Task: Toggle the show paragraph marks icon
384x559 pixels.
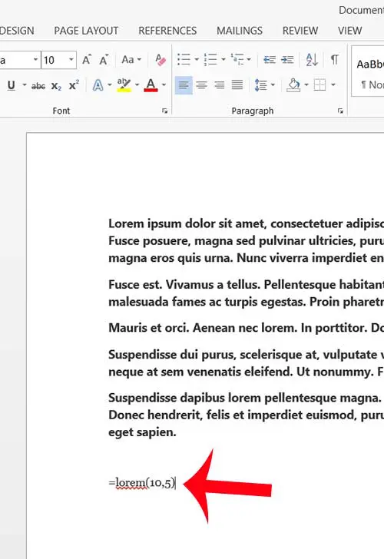Action: click(x=334, y=60)
